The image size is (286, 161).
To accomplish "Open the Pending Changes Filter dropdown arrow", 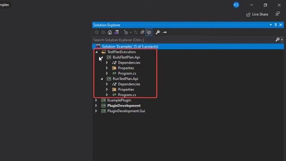I will [130, 33].
